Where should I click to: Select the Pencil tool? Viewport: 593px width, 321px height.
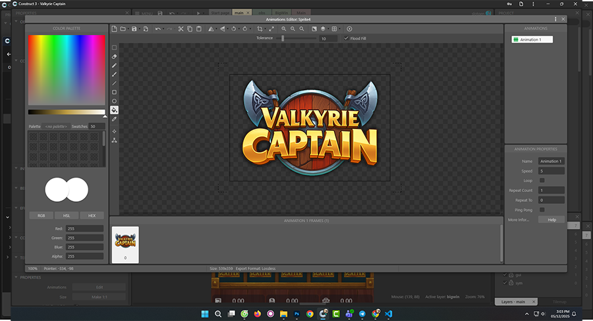pyautogui.click(x=115, y=66)
